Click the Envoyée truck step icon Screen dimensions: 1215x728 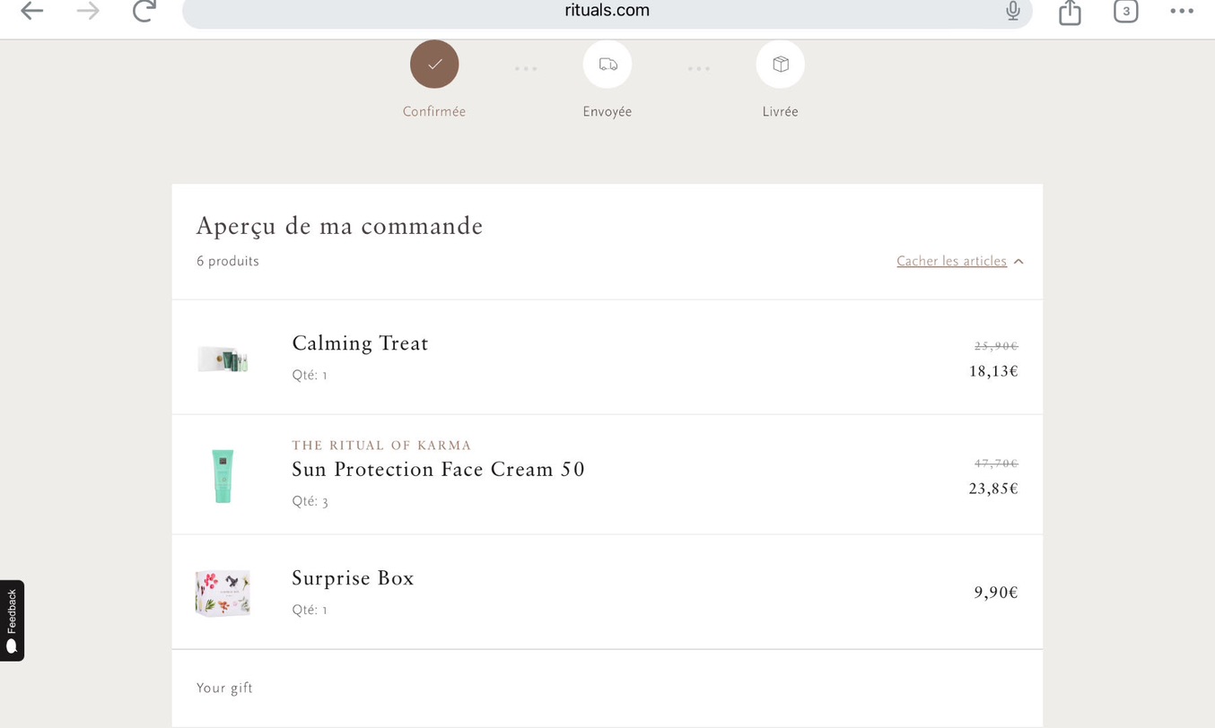(x=607, y=65)
